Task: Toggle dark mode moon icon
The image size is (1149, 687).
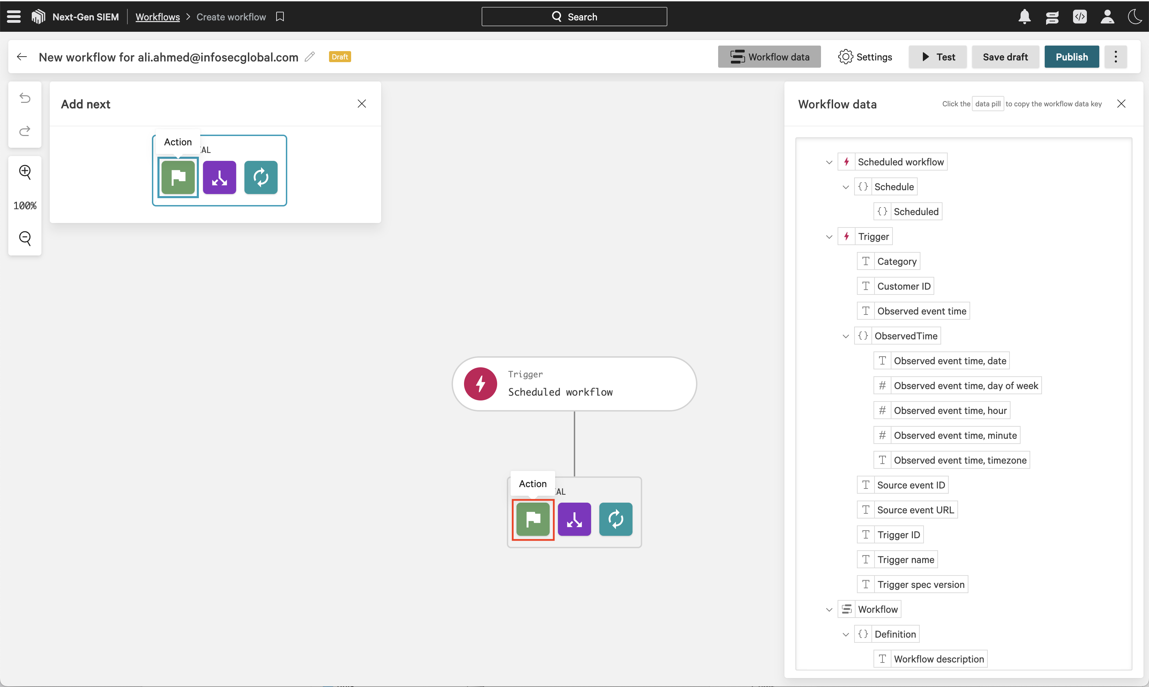Action: [1134, 17]
